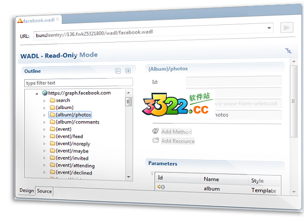The width and height of the screenshot is (304, 219).
Task: Select the Template style cell
Action: pos(264,190)
